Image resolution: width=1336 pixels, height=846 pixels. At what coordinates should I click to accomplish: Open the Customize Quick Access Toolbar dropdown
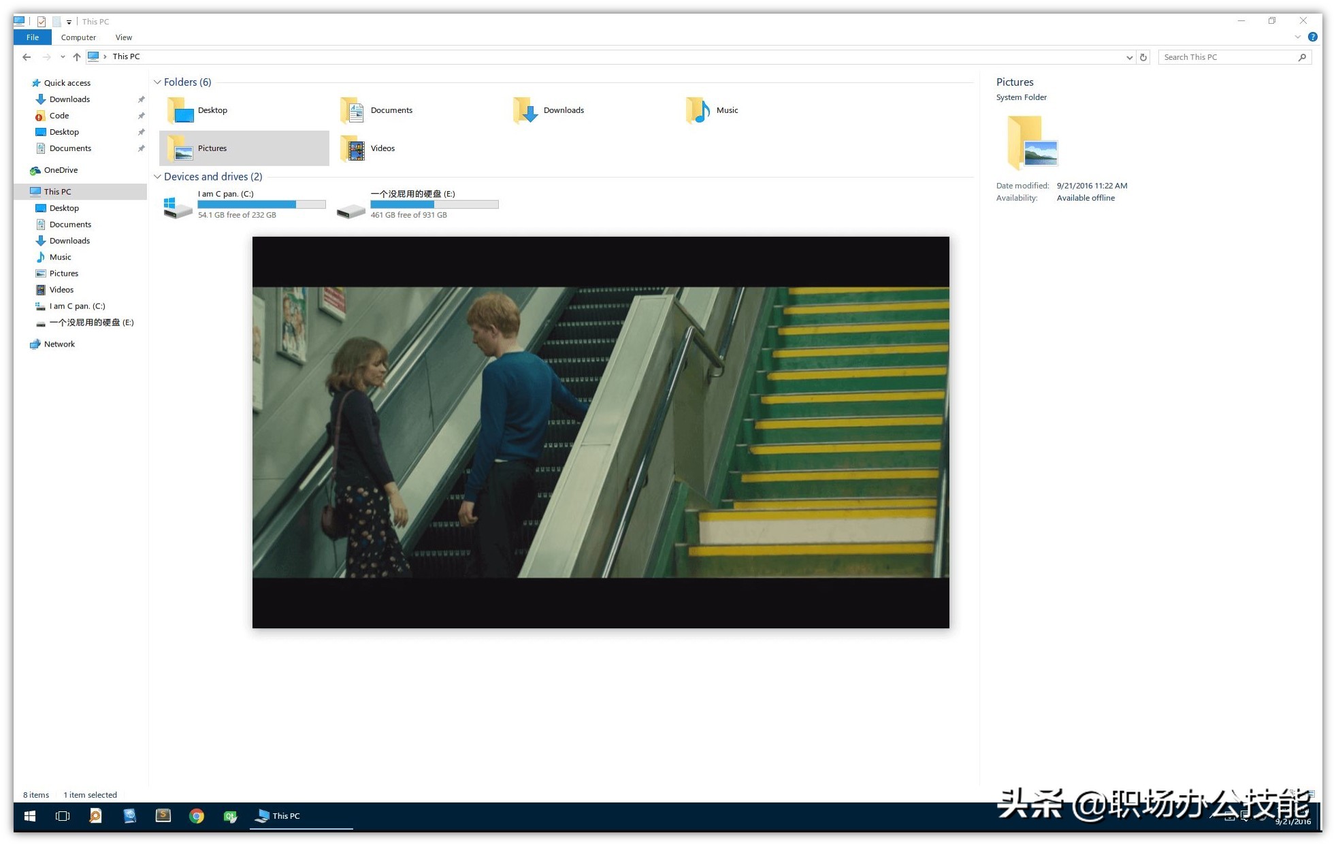[68, 21]
